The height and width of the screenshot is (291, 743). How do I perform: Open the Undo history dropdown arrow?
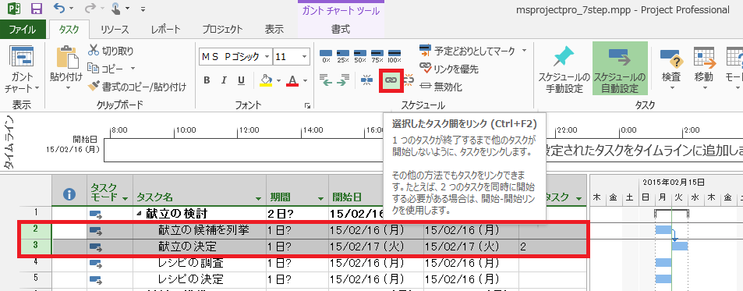pyautogui.click(x=71, y=9)
